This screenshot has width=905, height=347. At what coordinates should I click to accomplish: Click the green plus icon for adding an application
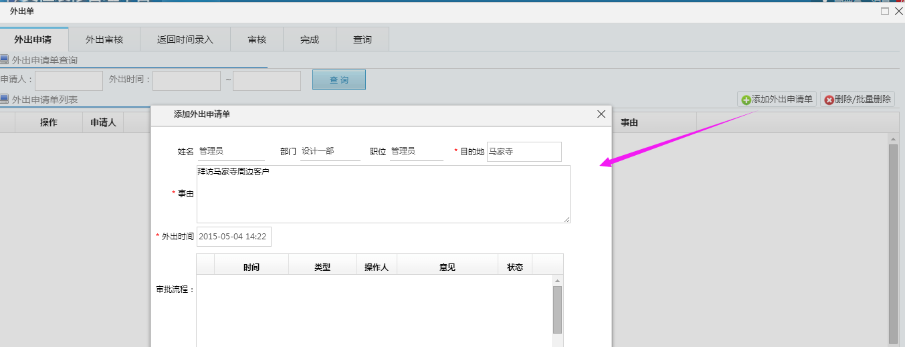pos(746,100)
